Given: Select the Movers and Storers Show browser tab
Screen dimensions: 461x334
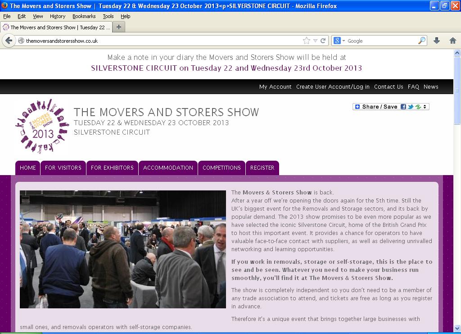Looking at the screenshot, I should pos(56,27).
